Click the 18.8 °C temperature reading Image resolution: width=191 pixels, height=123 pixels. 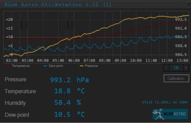click(x=70, y=91)
